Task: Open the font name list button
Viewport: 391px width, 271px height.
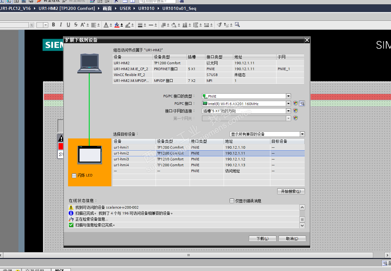Action: click(x=31, y=25)
